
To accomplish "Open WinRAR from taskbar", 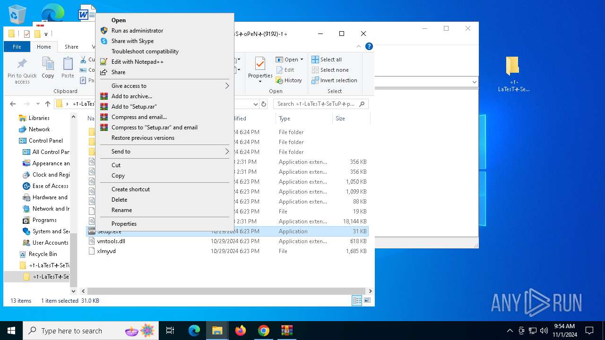I will 286,331.
